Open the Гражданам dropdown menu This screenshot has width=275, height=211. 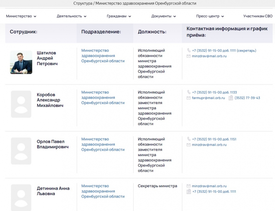pyautogui.click(x=119, y=16)
